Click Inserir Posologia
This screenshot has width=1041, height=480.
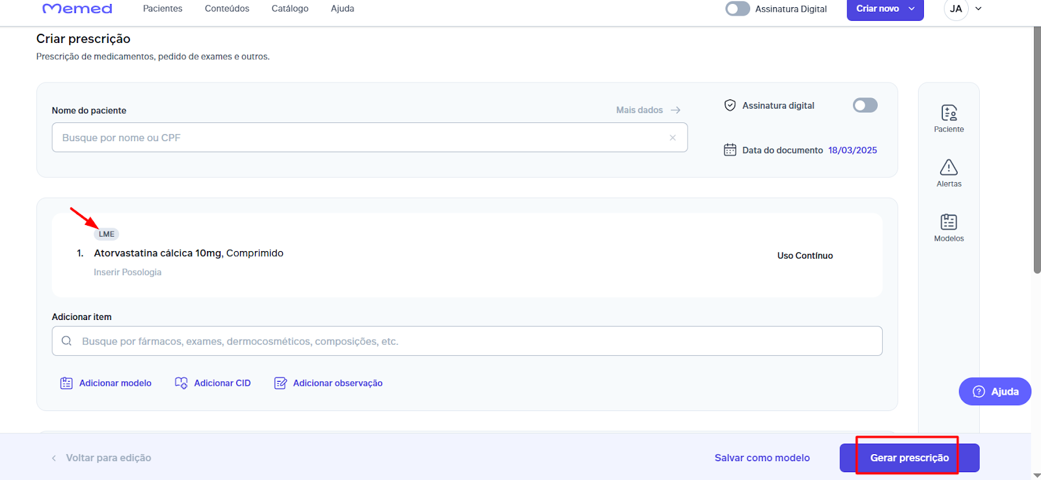tap(128, 272)
